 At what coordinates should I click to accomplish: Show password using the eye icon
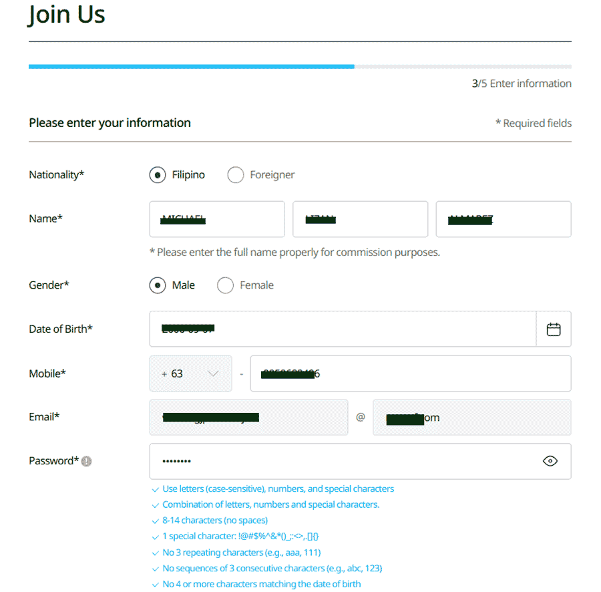click(550, 461)
